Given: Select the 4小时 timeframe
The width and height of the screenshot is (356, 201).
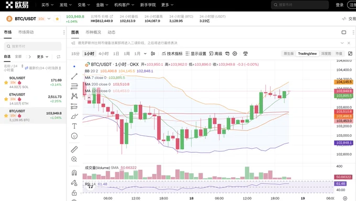Looking at the screenshot, I should [104, 54].
